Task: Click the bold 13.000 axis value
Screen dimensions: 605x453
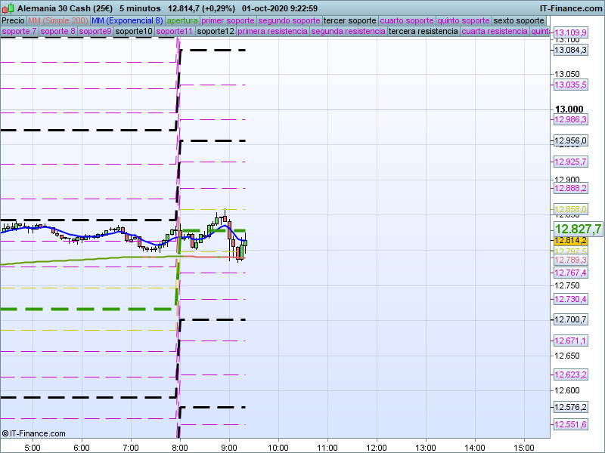Action: pos(569,109)
